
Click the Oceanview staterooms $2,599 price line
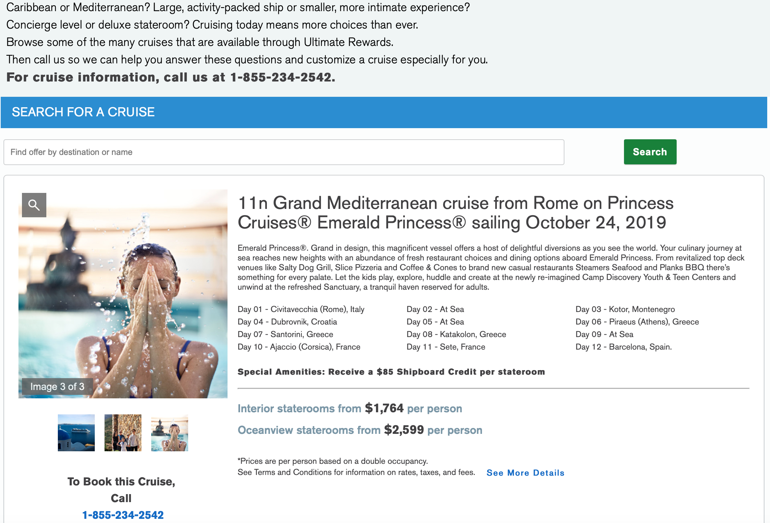[360, 430]
